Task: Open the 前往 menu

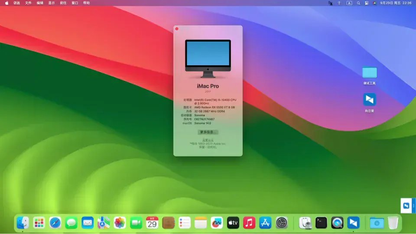Action: point(63,3)
